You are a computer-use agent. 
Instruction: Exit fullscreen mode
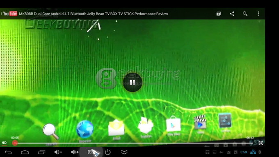261,143
